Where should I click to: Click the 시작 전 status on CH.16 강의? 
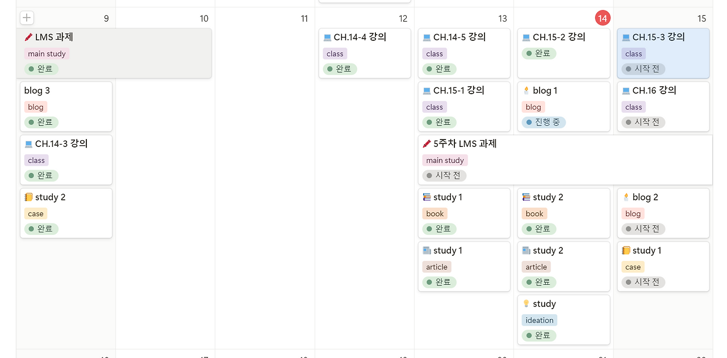click(x=643, y=122)
